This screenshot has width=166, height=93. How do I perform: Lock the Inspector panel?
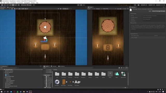tap(163, 7)
